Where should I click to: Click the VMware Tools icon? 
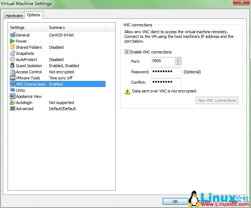point(13,78)
